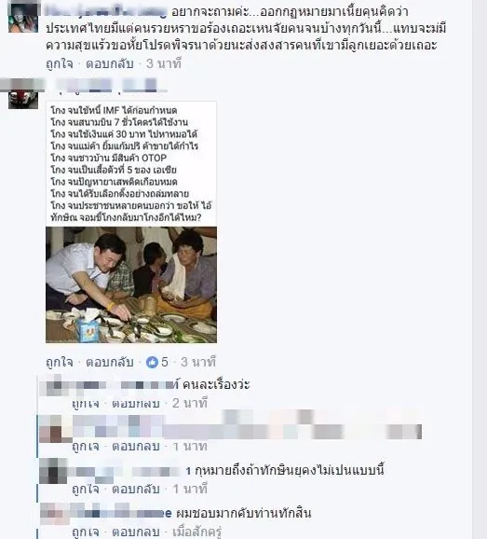Click ถูกใจ under คนละเรื่องว่ะ reply

(x=86, y=403)
